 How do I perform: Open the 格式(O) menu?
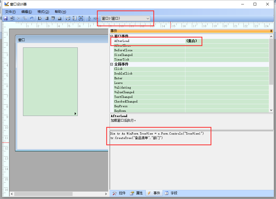coord(43,12)
